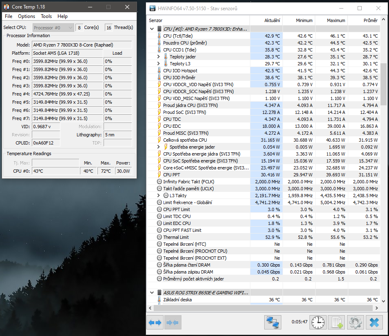The image size is (389, 336).
Task: Click lightning icon beside CPU EDC
Action: (159, 126)
